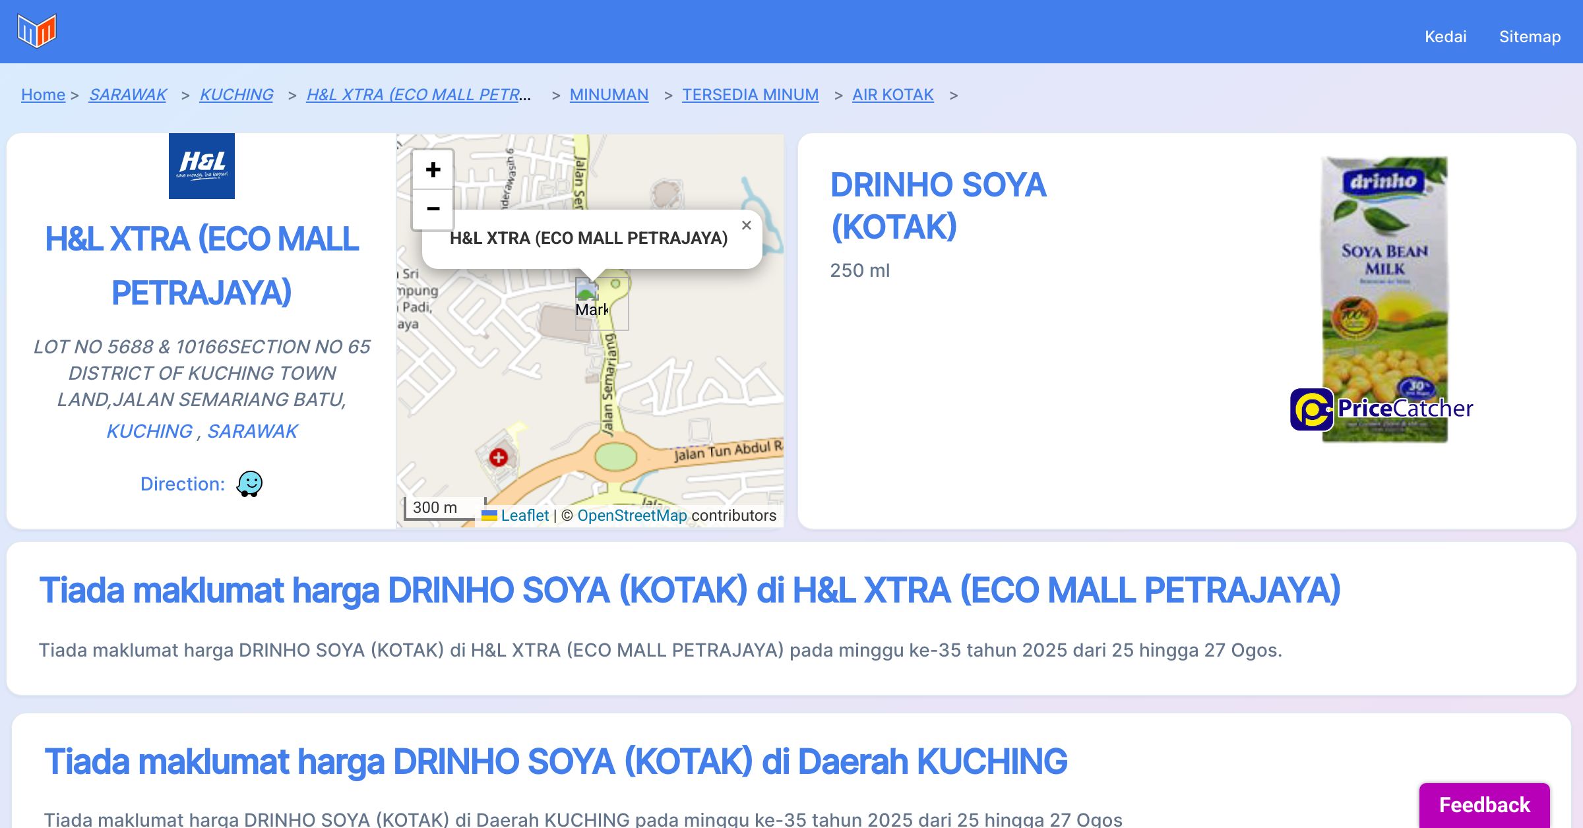Open the AIR KOTAK breadcrumb link
This screenshot has height=828, width=1583.
[892, 95]
